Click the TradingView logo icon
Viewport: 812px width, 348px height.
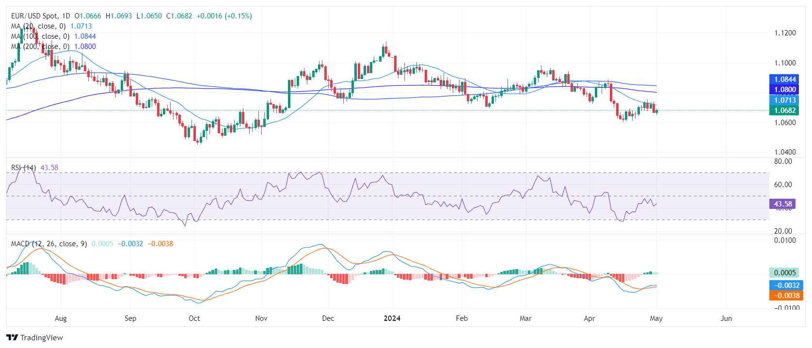point(12,337)
